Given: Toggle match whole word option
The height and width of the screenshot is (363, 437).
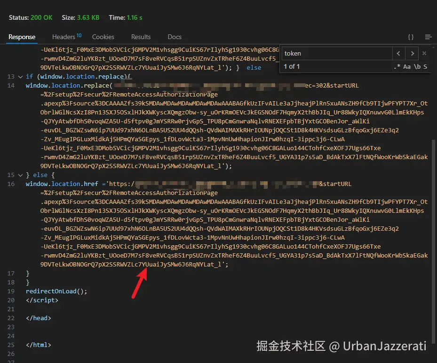Looking at the screenshot, I should (x=417, y=67).
